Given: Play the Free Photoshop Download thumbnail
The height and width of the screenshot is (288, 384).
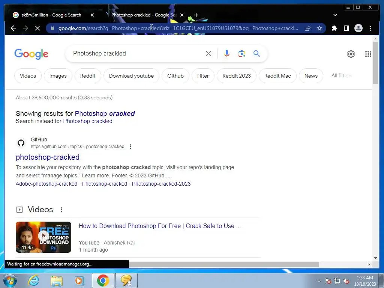Looking at the screenshot, I should pyautogui.click(x=43, y=237).
